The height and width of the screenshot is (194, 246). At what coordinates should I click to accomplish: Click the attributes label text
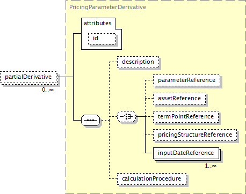point(98,23)
